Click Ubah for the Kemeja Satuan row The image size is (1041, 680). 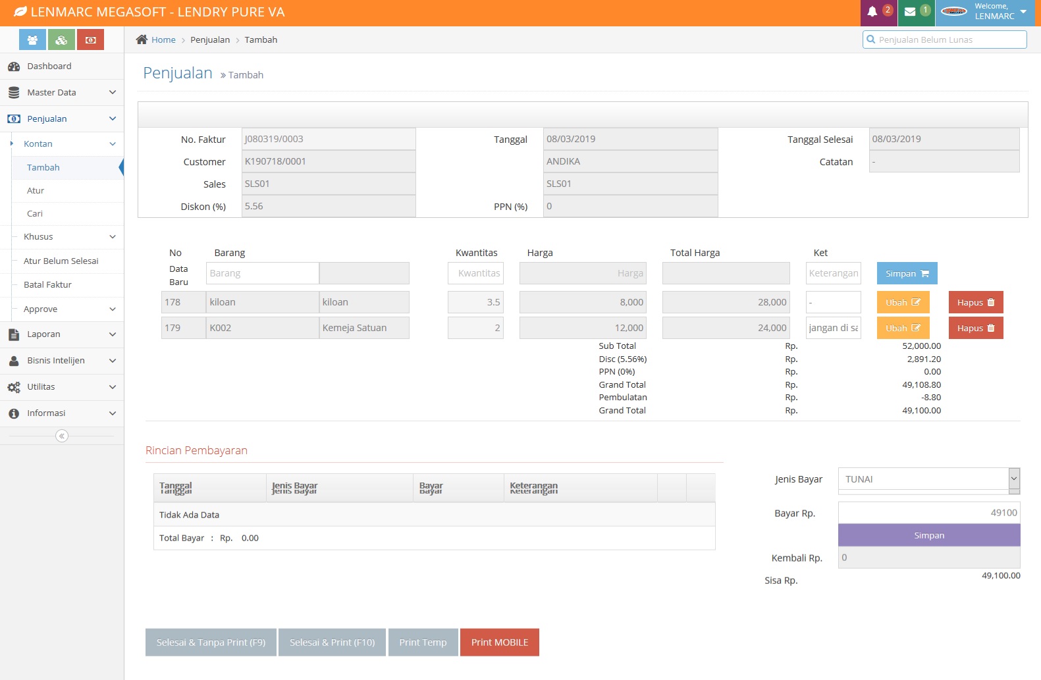pyautogui.click(x=903, y=328)
